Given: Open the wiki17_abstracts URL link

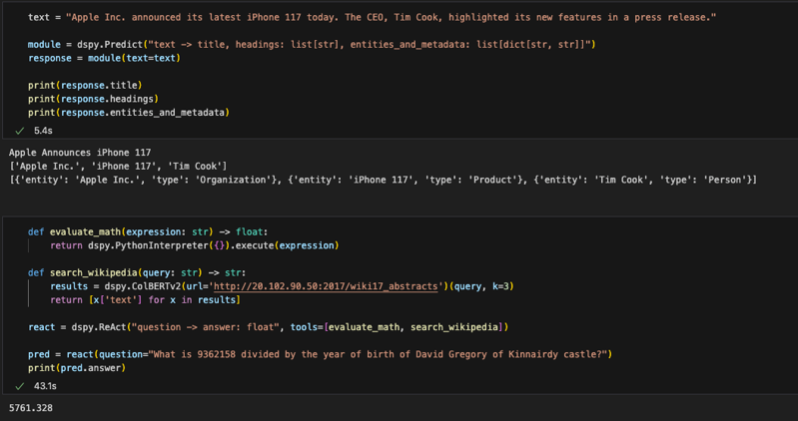Looking at the screenshot, I should (x=325, y=286).
